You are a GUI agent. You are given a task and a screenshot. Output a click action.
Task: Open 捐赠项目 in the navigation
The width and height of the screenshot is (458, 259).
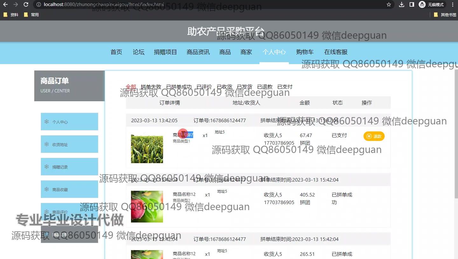(165, 52)
